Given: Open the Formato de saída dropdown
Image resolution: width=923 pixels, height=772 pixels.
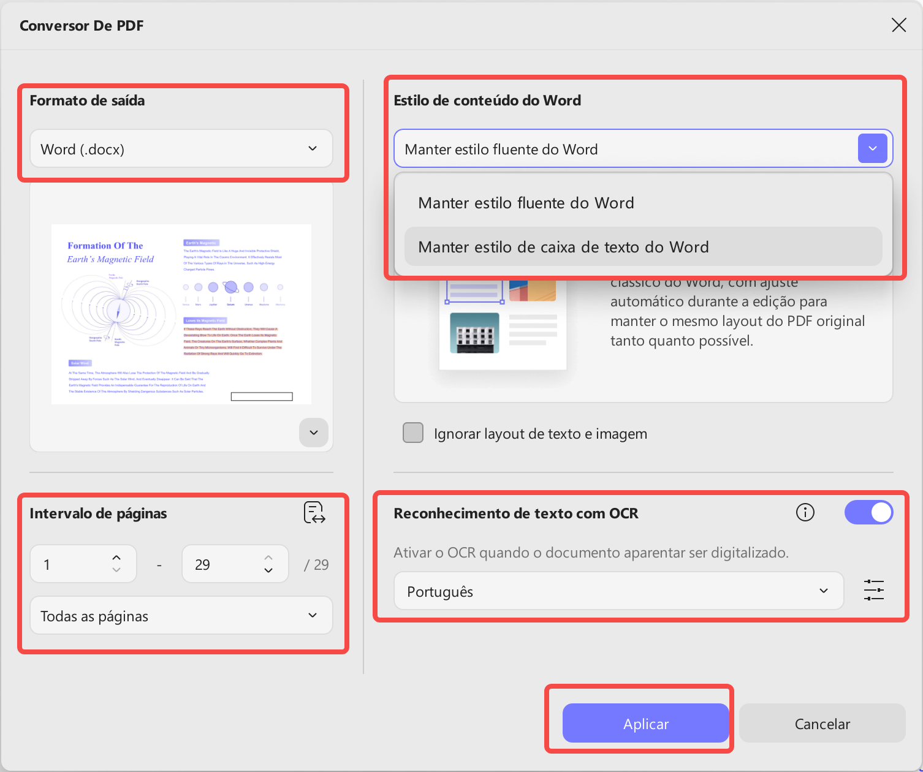Looking at the screenshot, I should (x=181, y=149).
